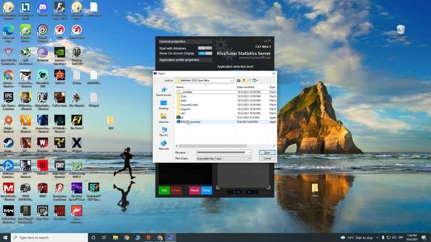Click the Open button in dialog
The height and width of the screenshot is (242, 431).
click(x=267, y=153)
